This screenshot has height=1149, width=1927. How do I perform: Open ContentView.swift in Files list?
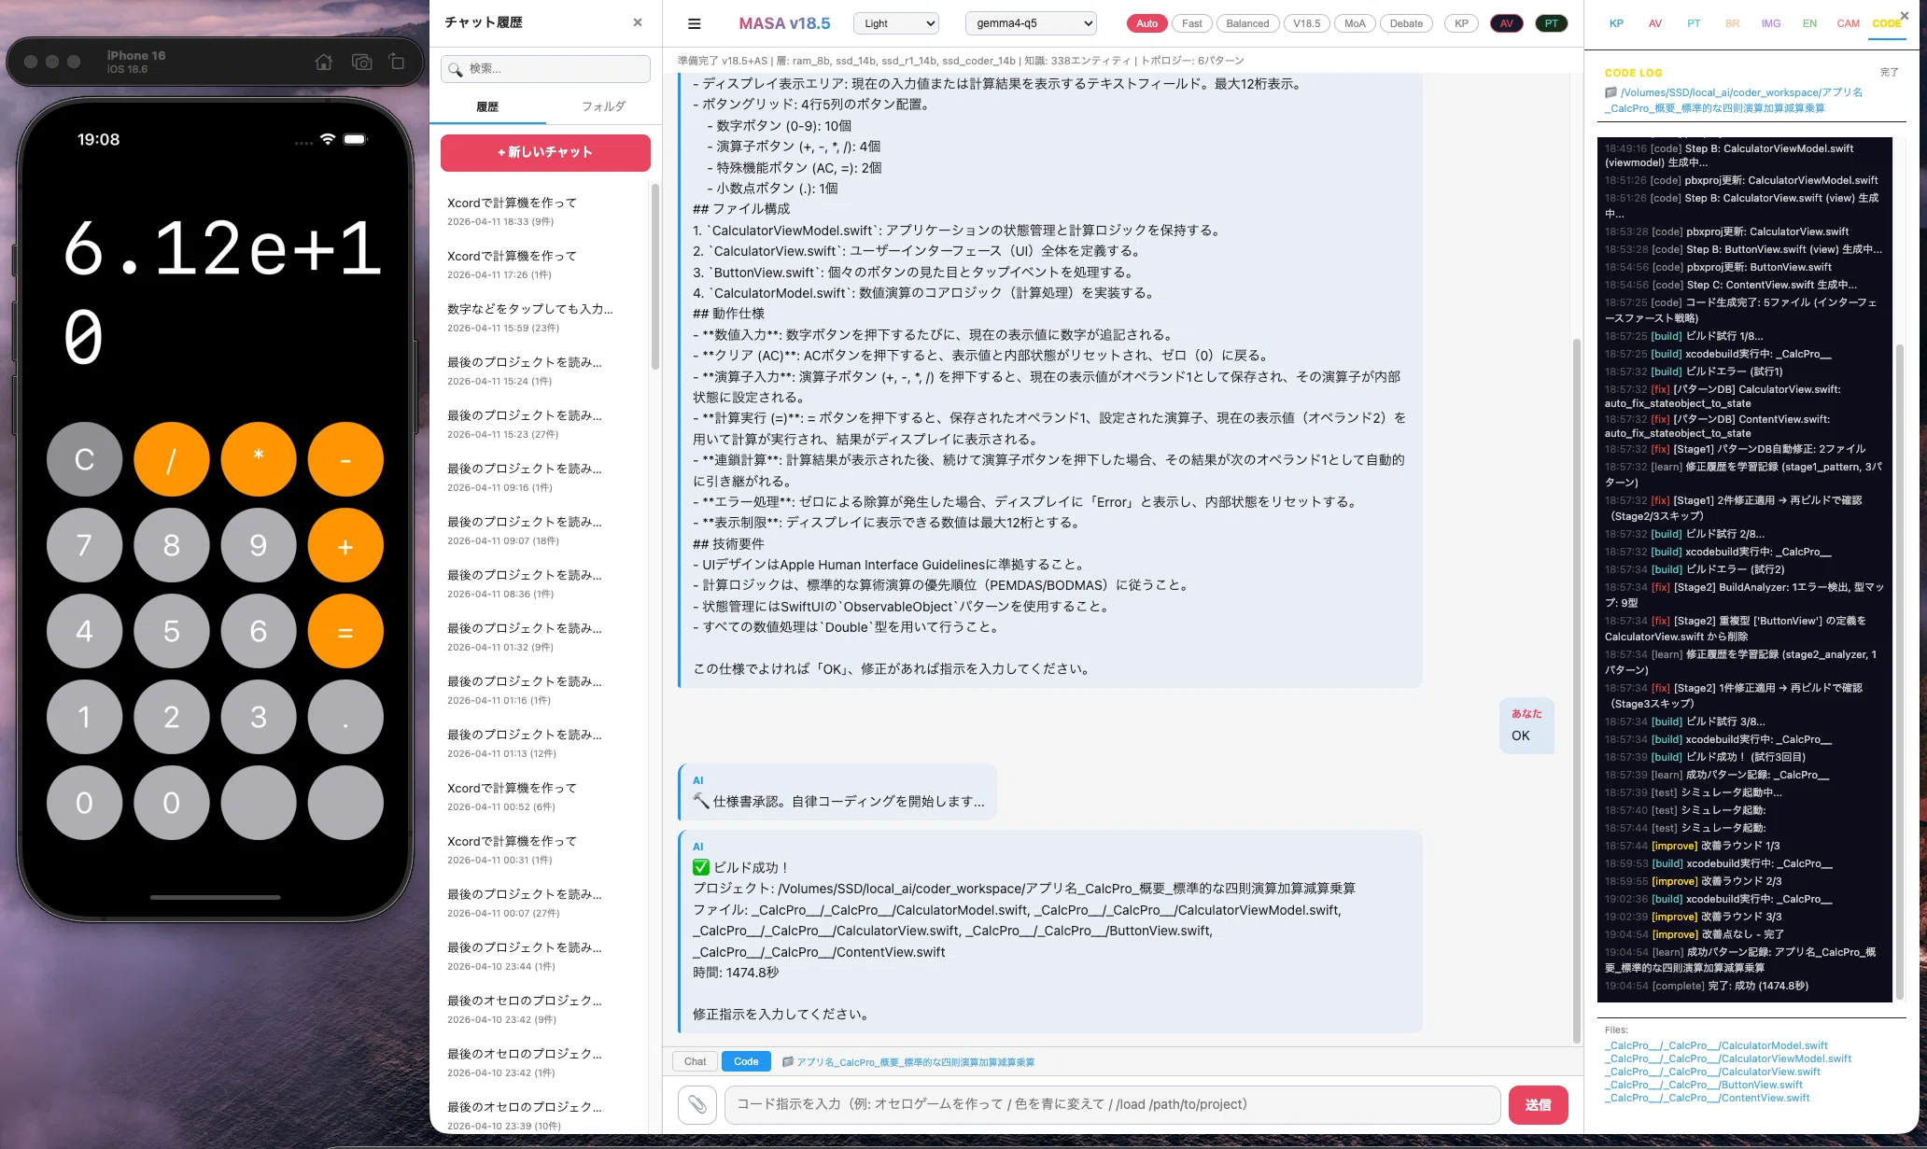(x=1707, y=1098)
